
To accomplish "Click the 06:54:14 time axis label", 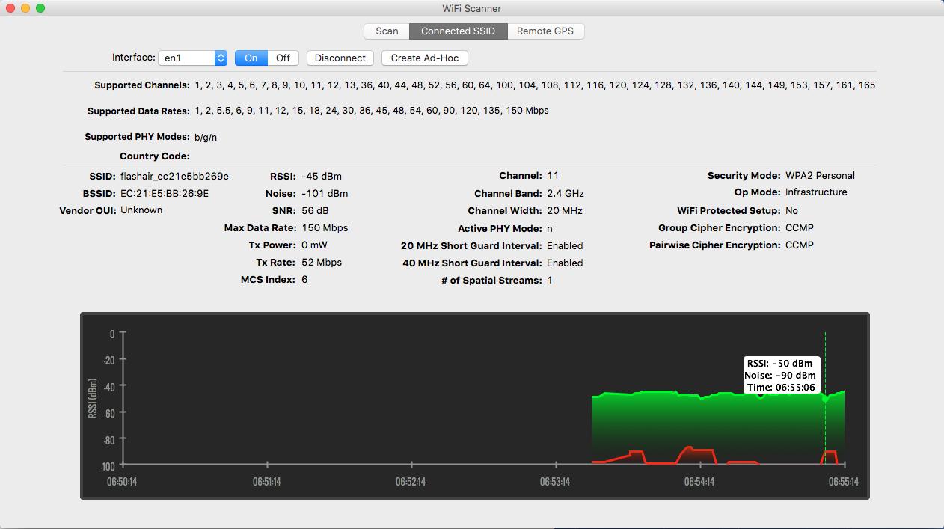I will click(x=699, y=482).
